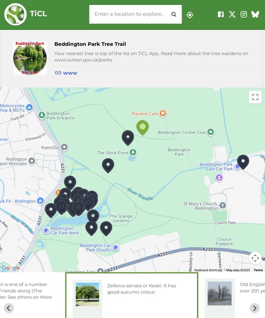The image size is (265, 318).
Task: Select the dark marker below The Stock Pond label
Action: (108, 166)
